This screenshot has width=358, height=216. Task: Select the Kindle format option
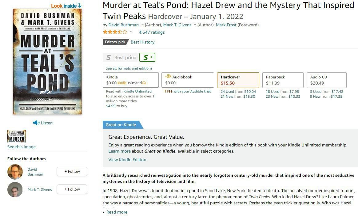[130, 80]
